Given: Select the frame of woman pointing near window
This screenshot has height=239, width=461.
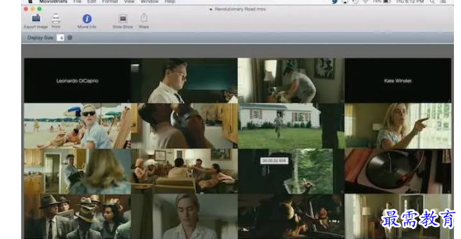Looking at the screenshot, I should coord(398,126).
